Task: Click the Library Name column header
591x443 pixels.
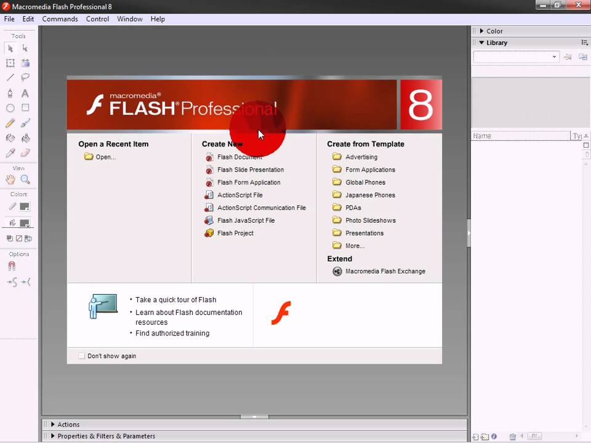Action: click(521, 136)
